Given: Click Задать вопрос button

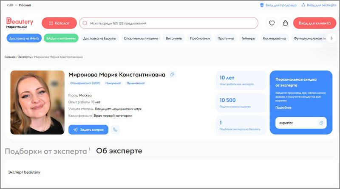Looking at the screenshot, I should point(88,130).
